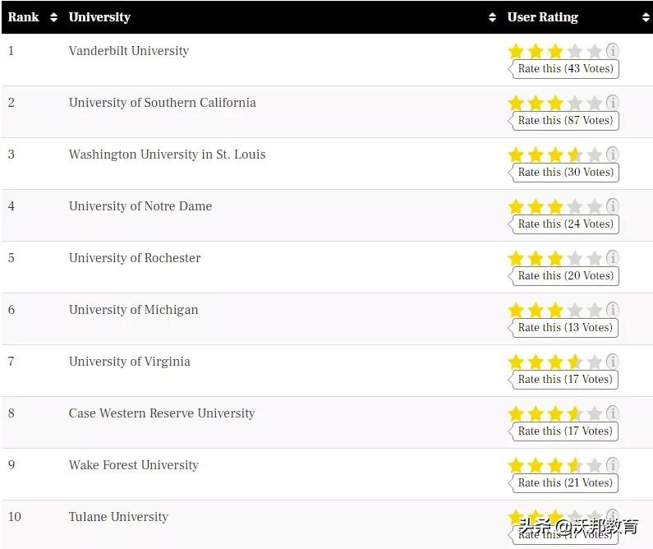Click info icon for Case Western Reserve University
Image resolution: width=653 pixels, height=549 pixels.
coord(613,413)
